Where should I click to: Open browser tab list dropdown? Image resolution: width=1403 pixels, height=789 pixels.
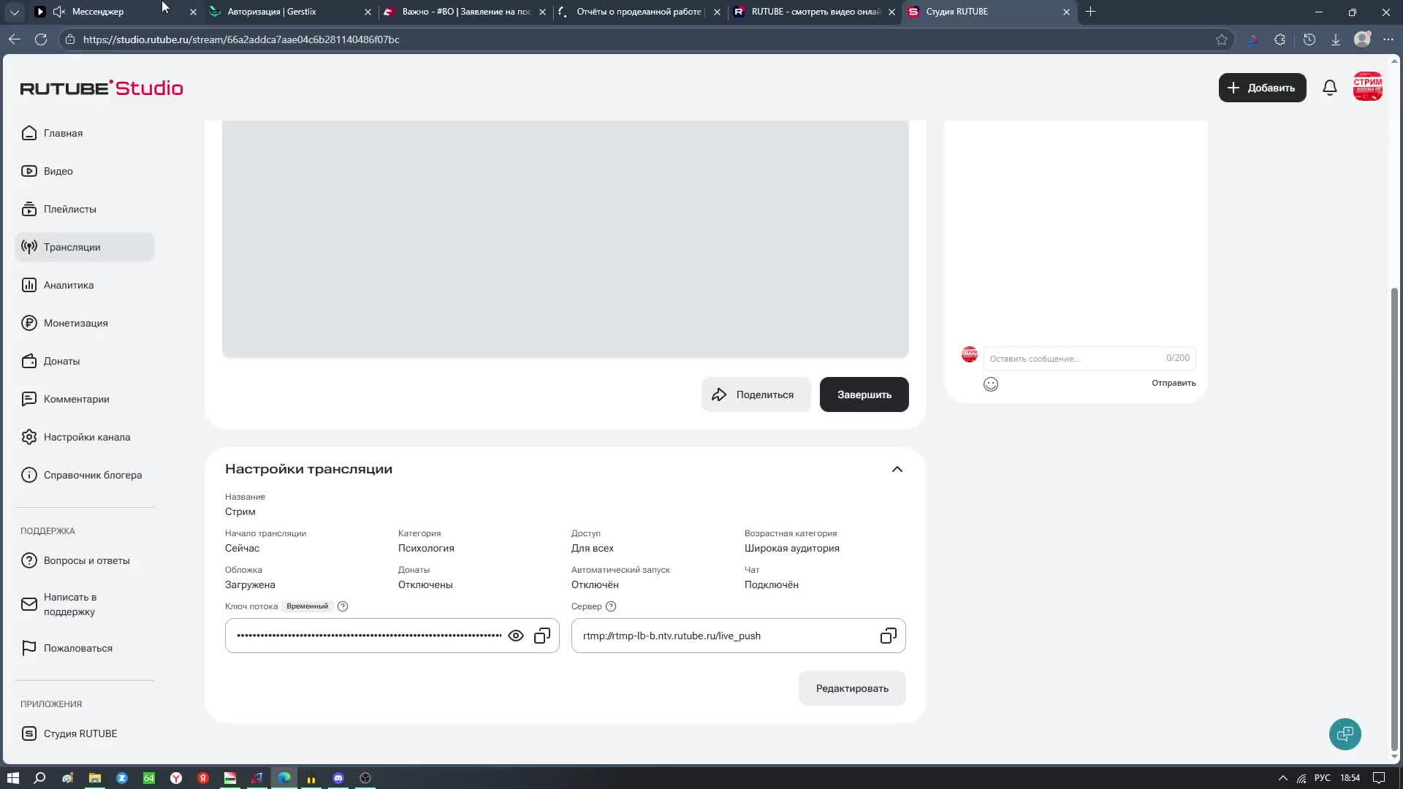coord(14,12)
